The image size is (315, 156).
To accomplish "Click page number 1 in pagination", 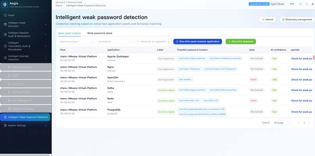I will [304, 123].
